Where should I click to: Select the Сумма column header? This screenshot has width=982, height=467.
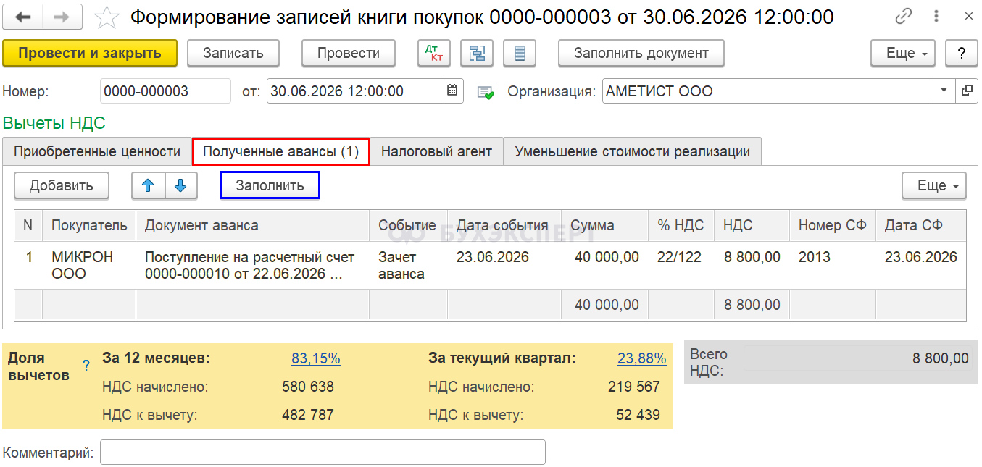coord(605,225)
